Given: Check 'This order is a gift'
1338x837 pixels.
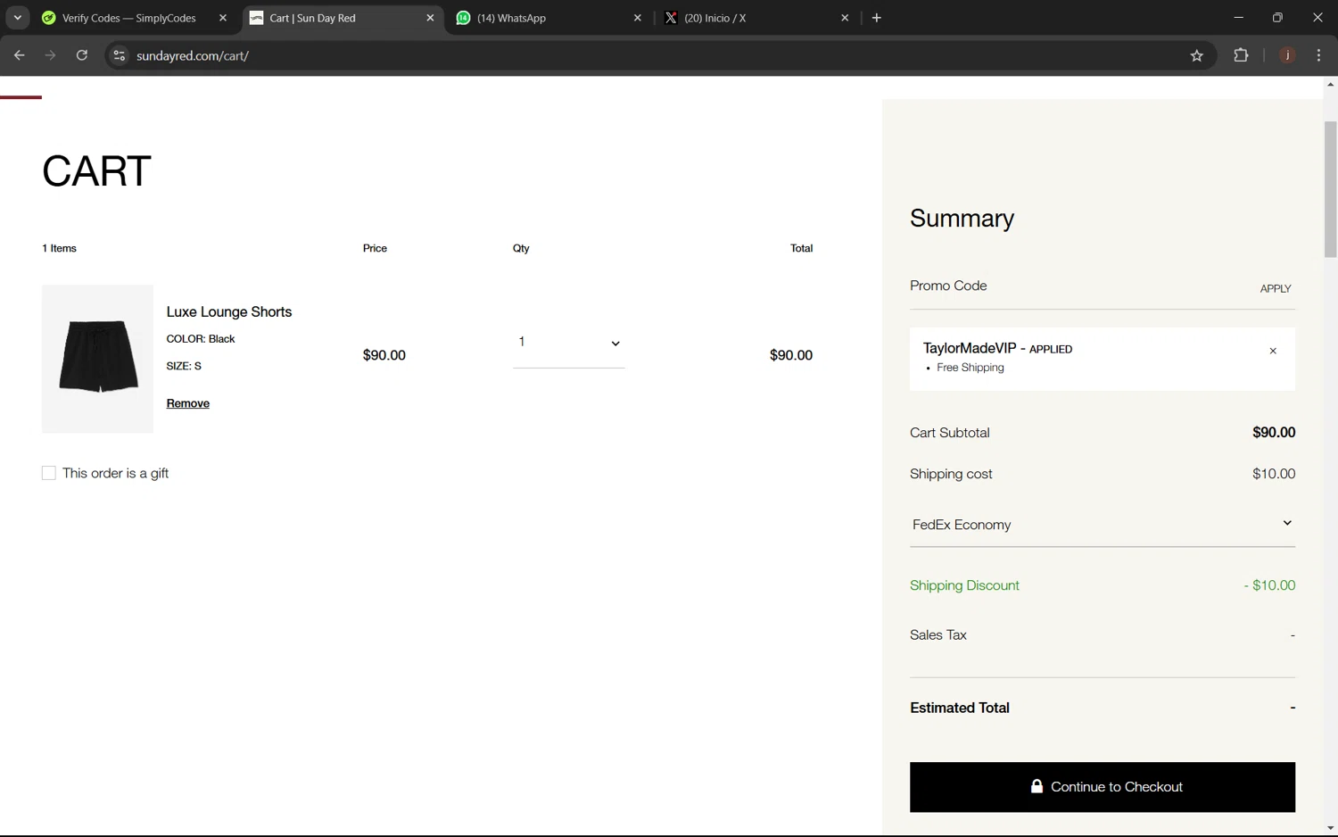Looking at the screenshot, I should [49, 473].
